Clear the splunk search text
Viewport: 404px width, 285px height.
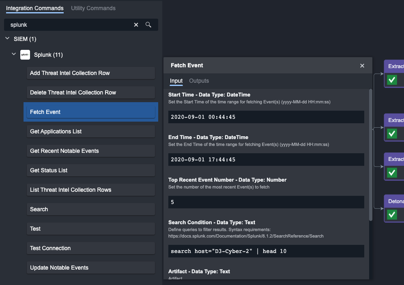(x=136, y=25)
